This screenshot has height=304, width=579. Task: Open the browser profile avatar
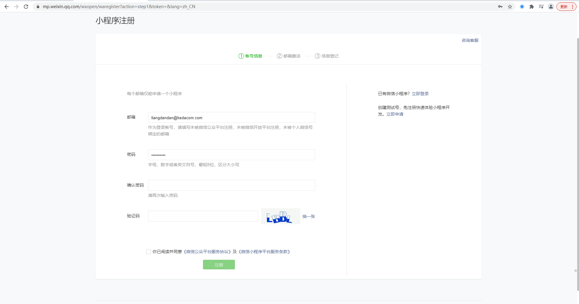point(551,7)
